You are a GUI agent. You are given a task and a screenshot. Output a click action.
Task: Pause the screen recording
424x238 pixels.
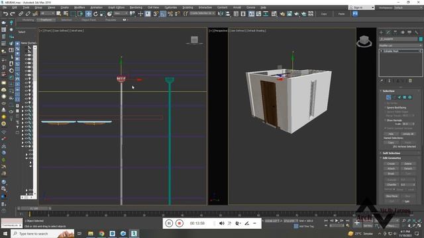[169, 223]
